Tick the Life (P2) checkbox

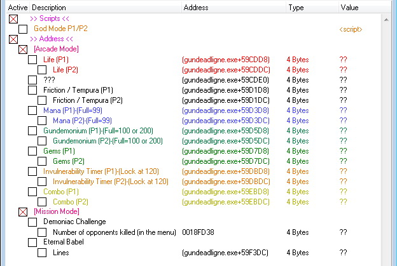point(42,70)
